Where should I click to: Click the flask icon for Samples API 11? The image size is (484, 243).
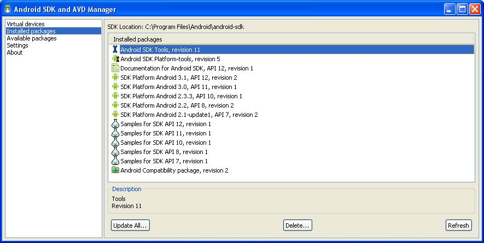pyautogui.click(x=115, y=133)
